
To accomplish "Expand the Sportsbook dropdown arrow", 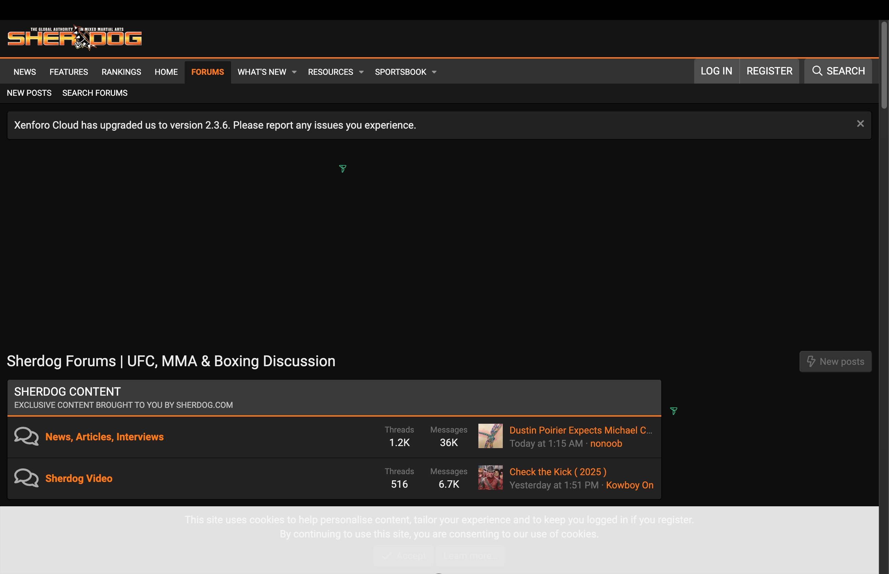I will (434, 72).
